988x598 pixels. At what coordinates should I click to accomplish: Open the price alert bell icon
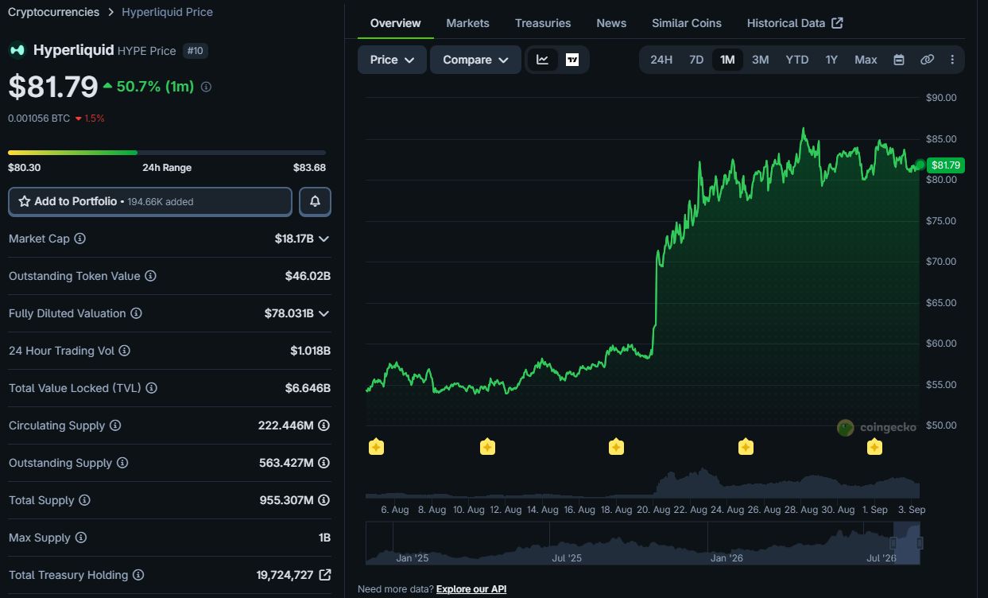coord(315,201)
